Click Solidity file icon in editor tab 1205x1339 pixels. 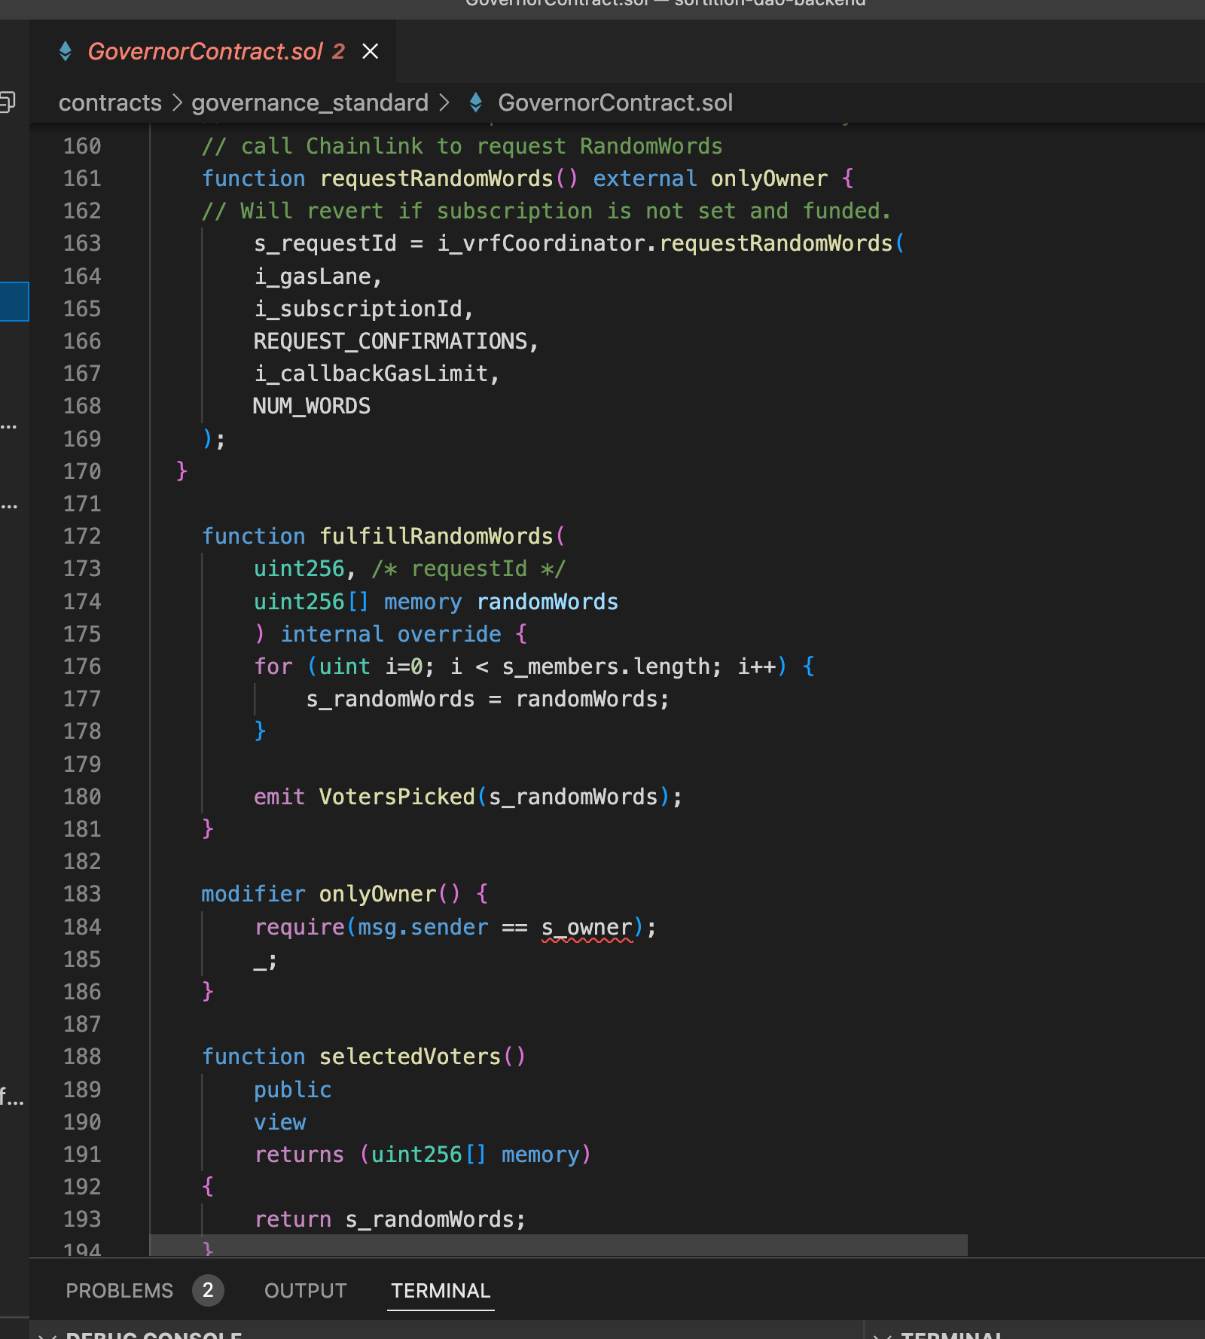point(66,51)
